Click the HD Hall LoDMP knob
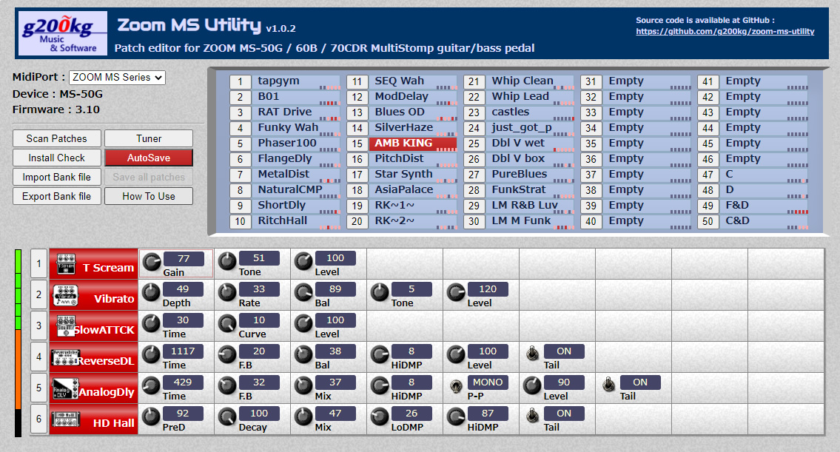 coord(380,416)
